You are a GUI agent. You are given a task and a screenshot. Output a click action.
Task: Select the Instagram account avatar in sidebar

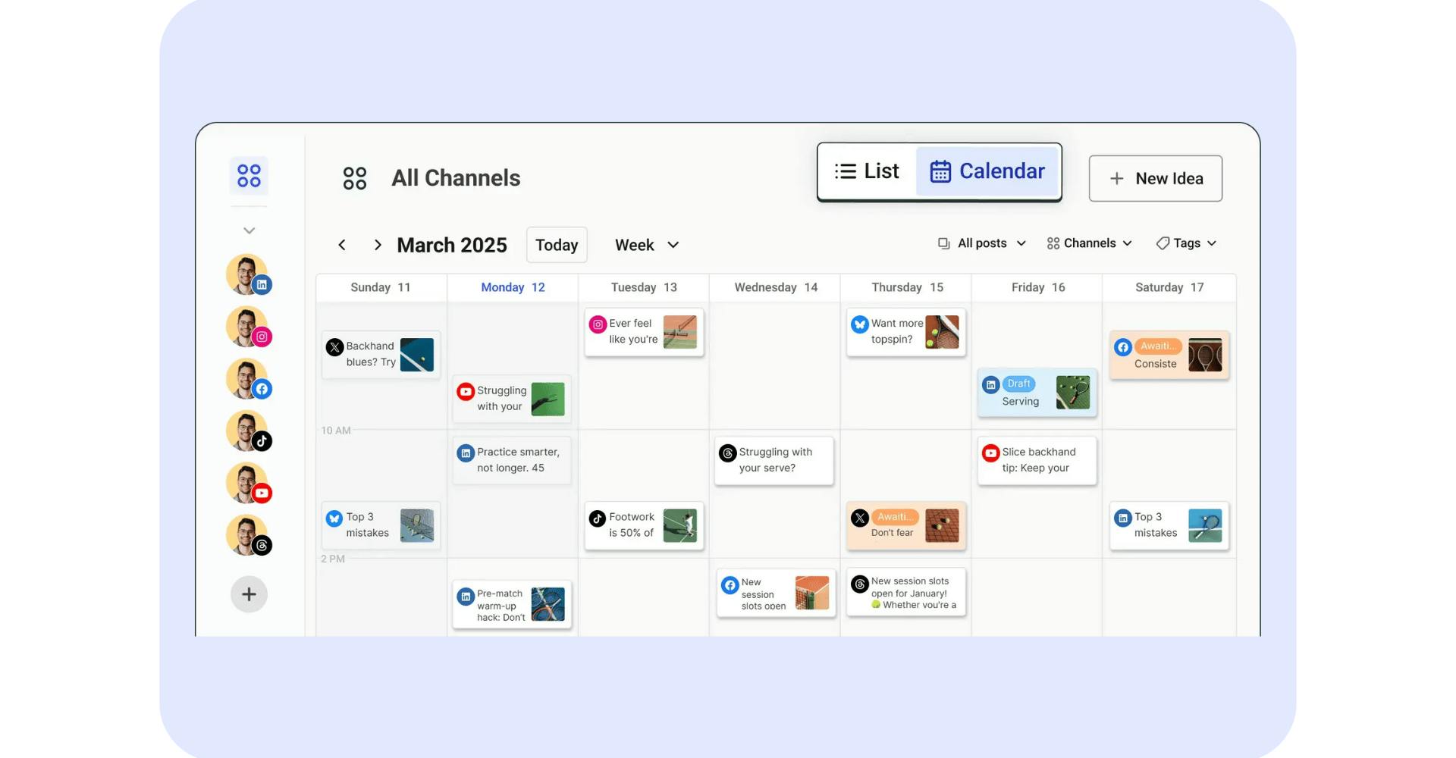click(248, 327)
